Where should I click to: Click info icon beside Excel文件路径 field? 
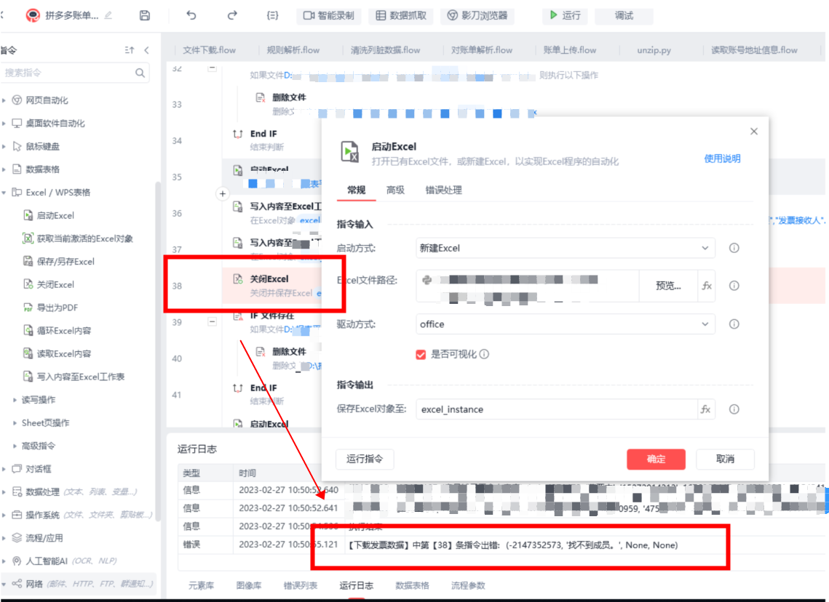click(x=734, y=286)
